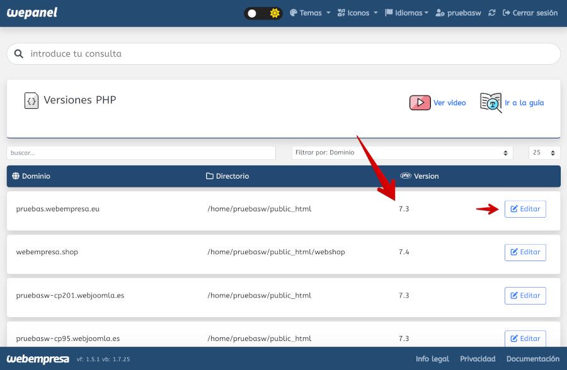567x370 pixels.
Task: Click the Versiones PHP heading
Action: coord(80,99)
